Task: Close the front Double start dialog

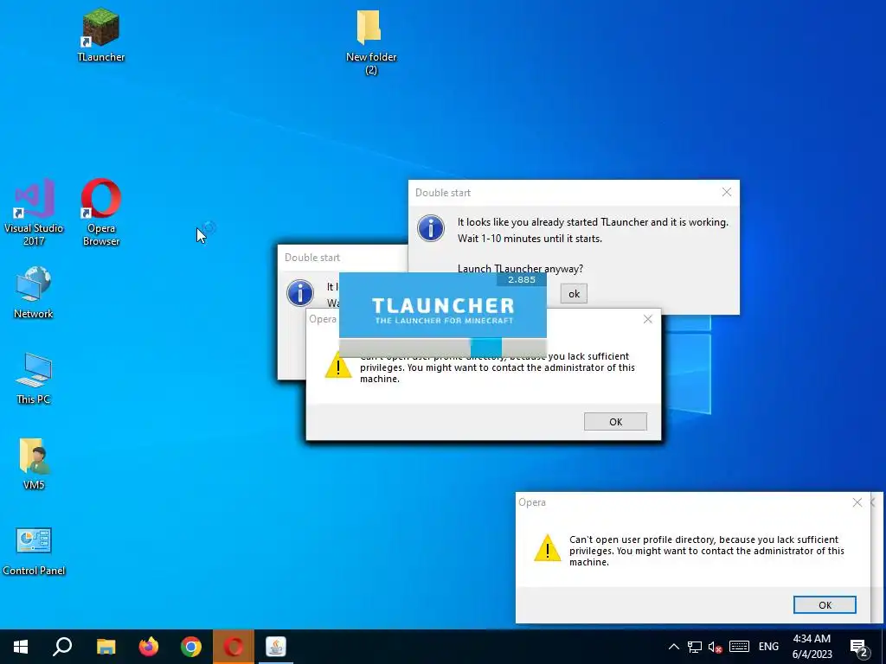Action: (727, 193)
